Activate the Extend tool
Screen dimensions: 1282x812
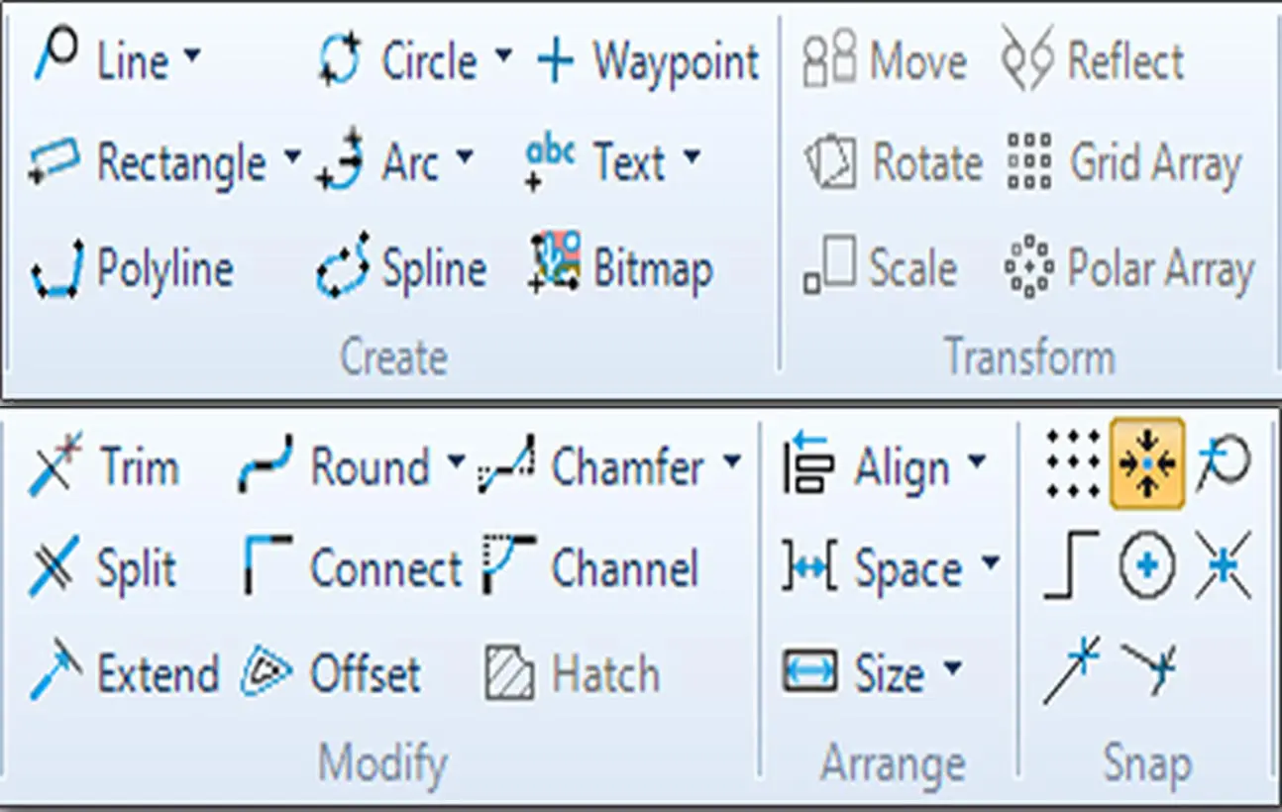123,674
